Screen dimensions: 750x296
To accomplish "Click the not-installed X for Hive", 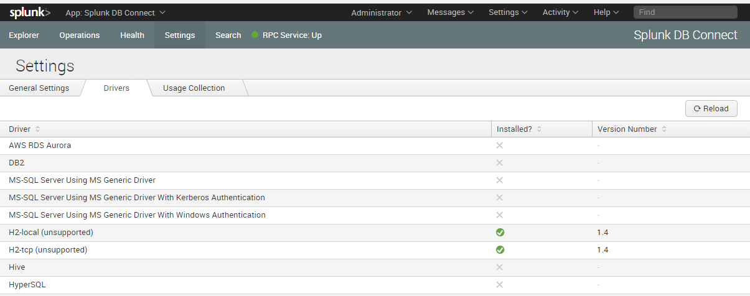I will pyautogui.click(x=500, y=267).
